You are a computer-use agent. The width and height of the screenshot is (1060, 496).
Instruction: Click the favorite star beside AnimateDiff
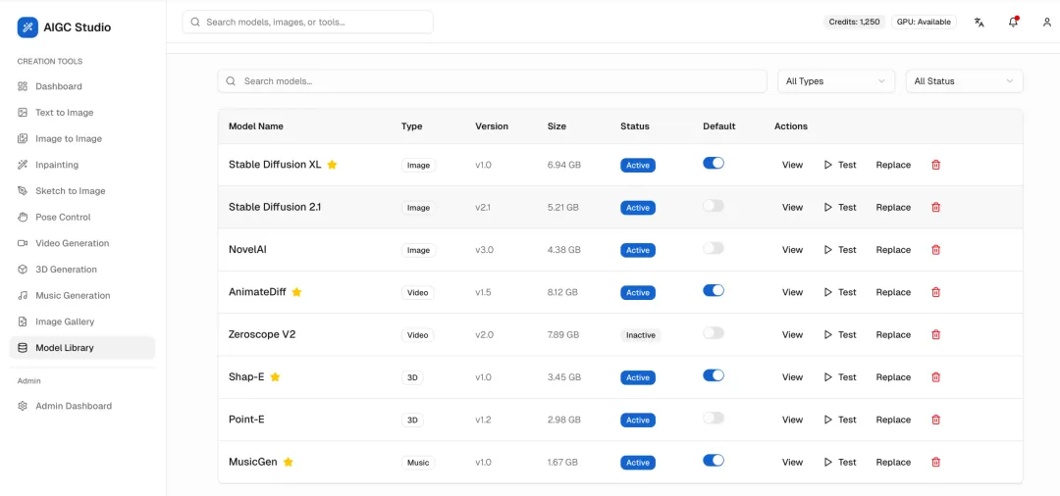point(296,292)
